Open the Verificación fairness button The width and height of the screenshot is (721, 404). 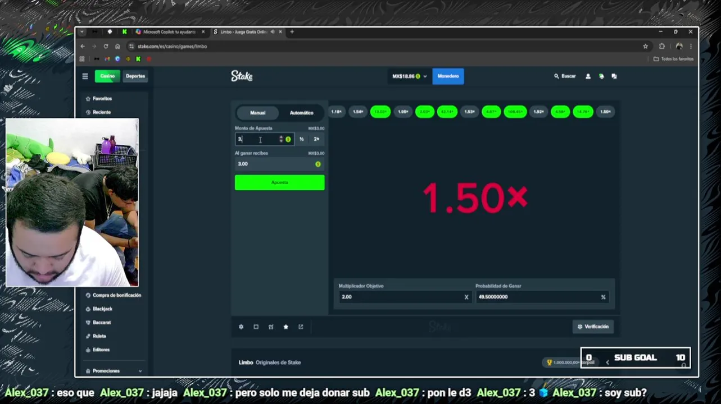point(593,327)
